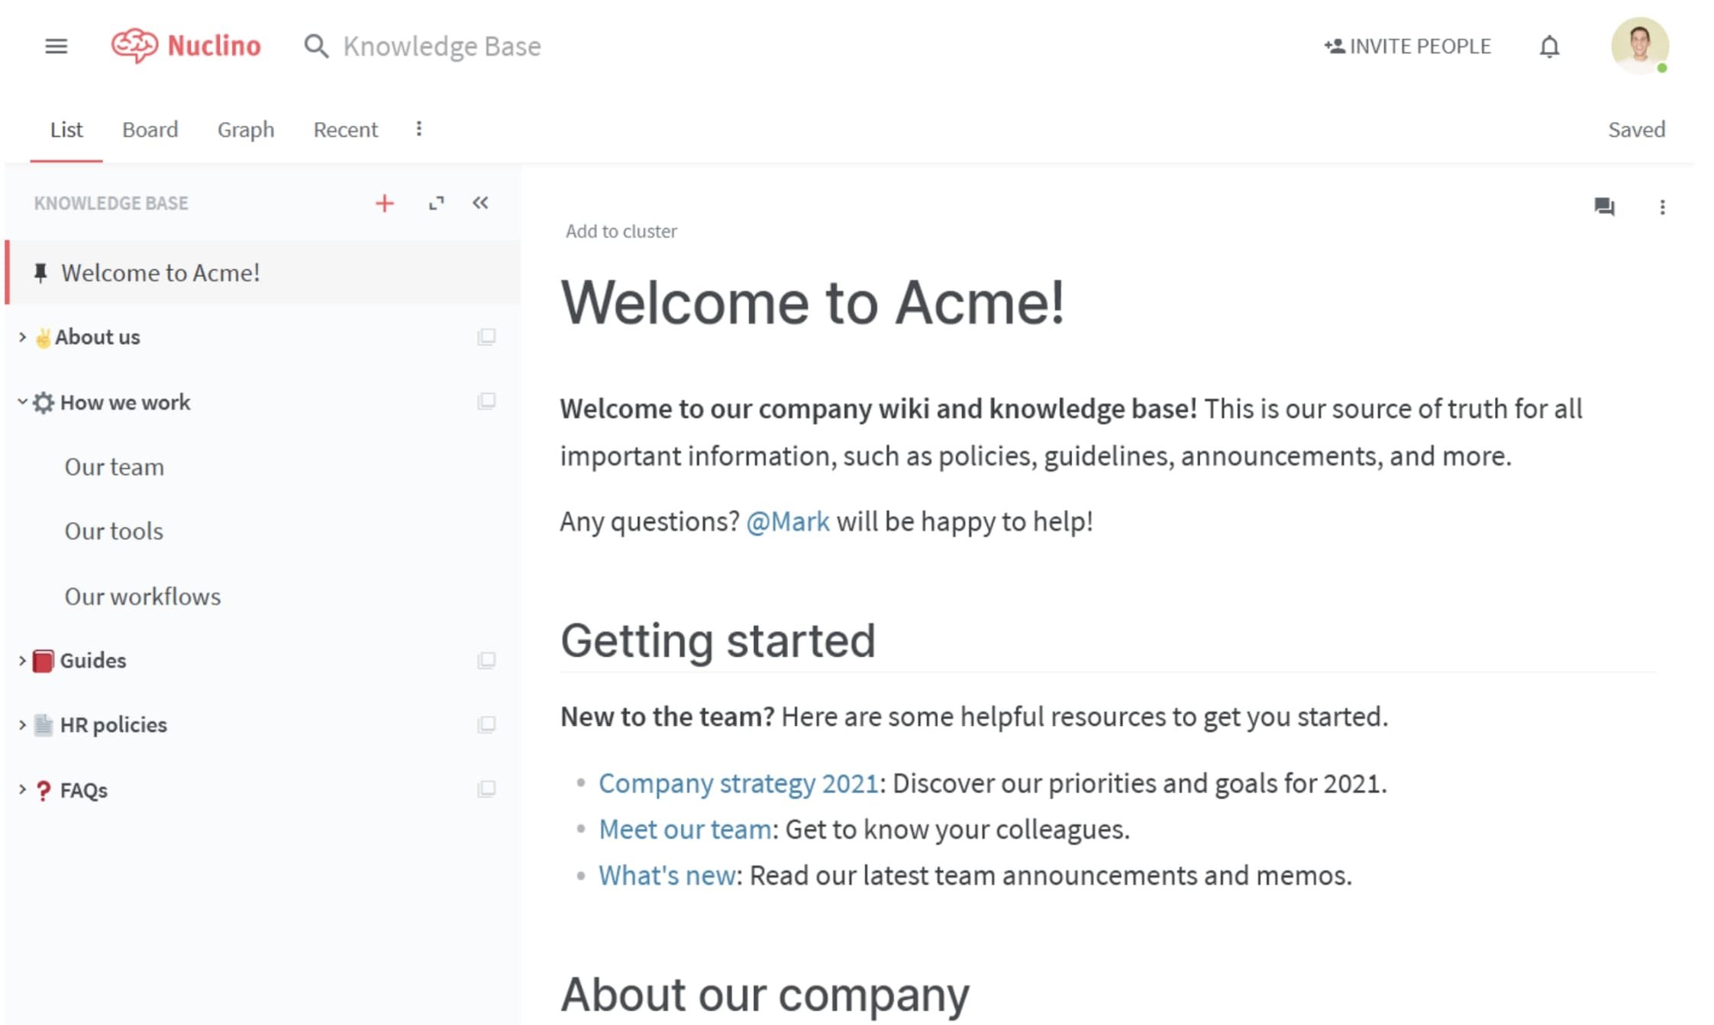
Task: Click the @Mark mention link
Action: click(x=787, y=521)
